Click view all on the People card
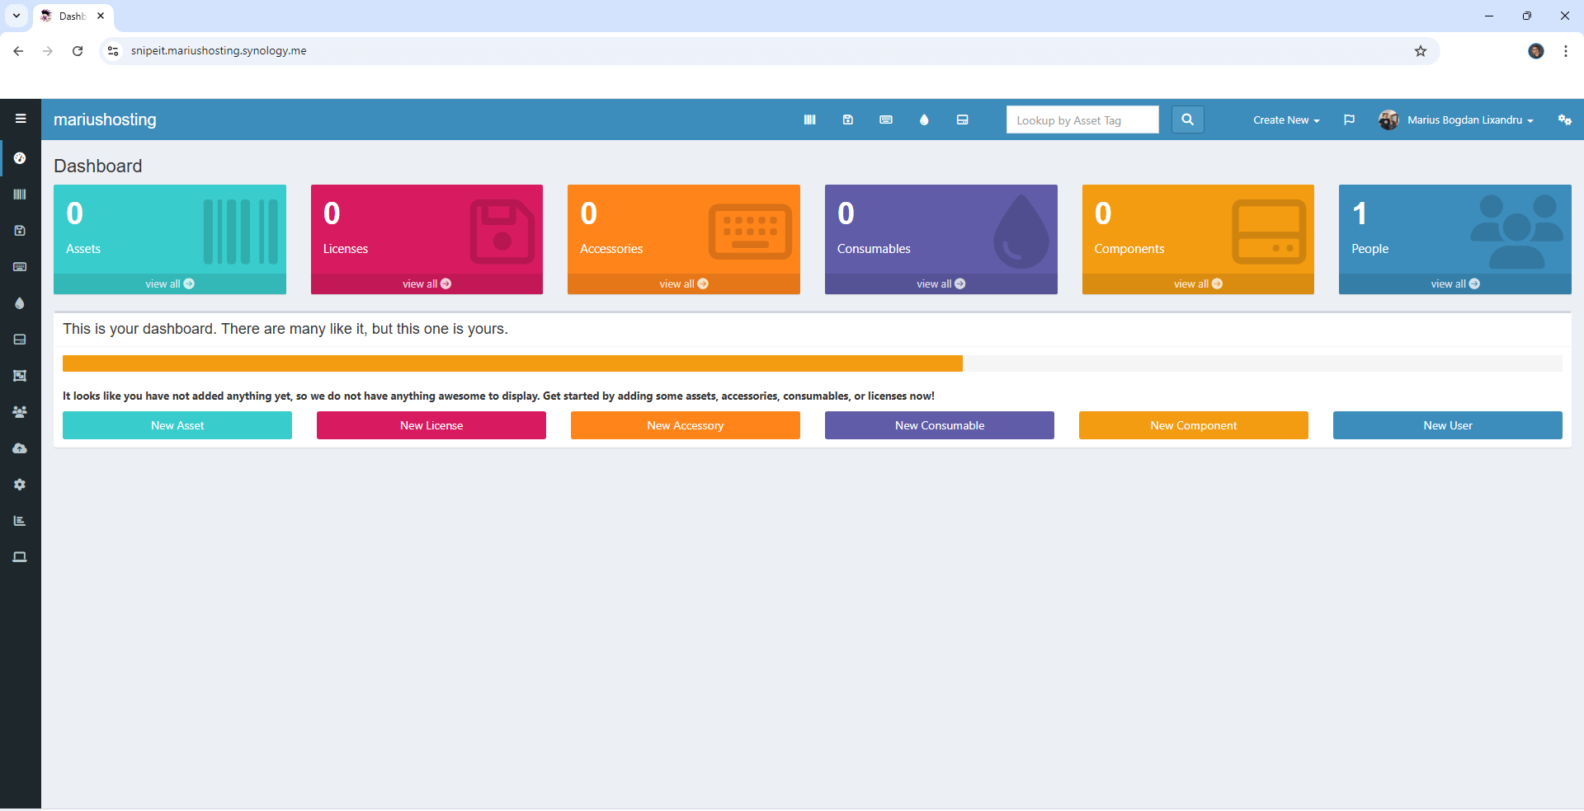 [x=1454, y=284]
